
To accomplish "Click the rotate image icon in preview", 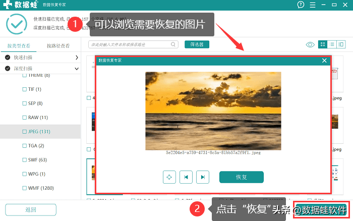I will [169, 177].
